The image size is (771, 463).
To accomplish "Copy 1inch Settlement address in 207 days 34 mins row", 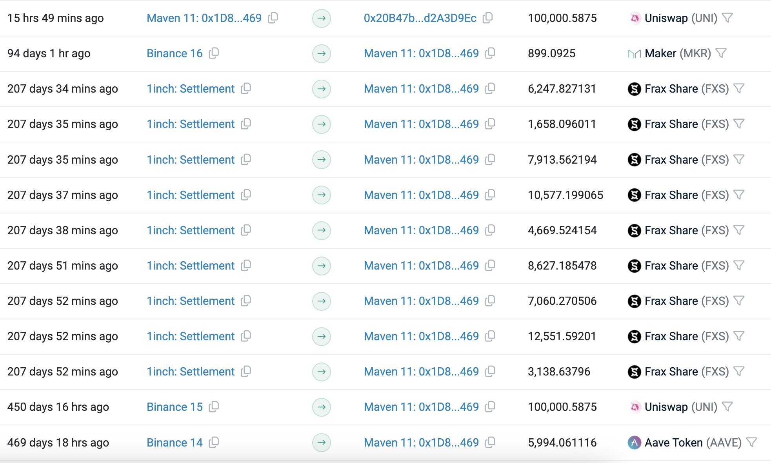I will (x=246, y=89).
